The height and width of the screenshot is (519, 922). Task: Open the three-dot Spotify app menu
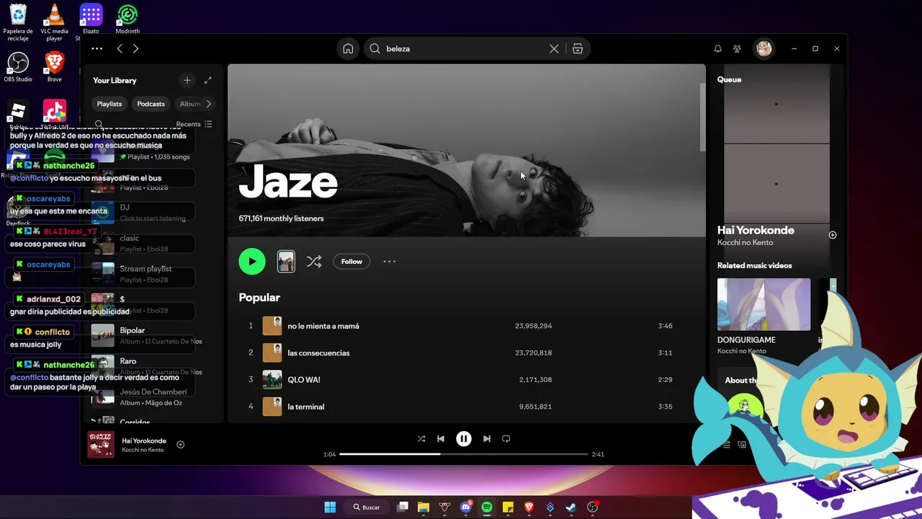97,48
